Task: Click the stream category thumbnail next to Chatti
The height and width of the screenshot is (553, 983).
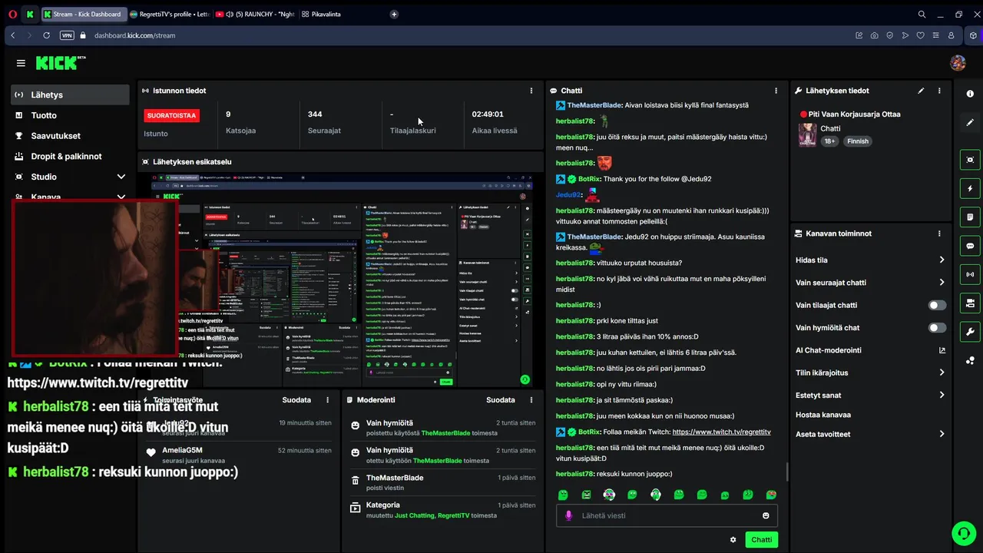Action: pyautogui.click(x=807, y=134)
